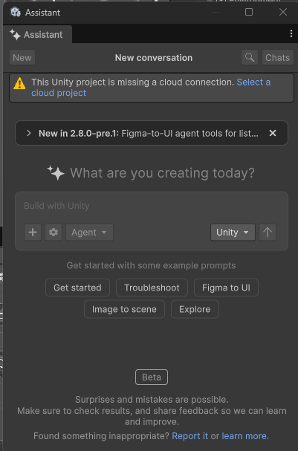
Task: Expand the New in 2.8.0-pre.1 chevron
Action: point(28,133)
